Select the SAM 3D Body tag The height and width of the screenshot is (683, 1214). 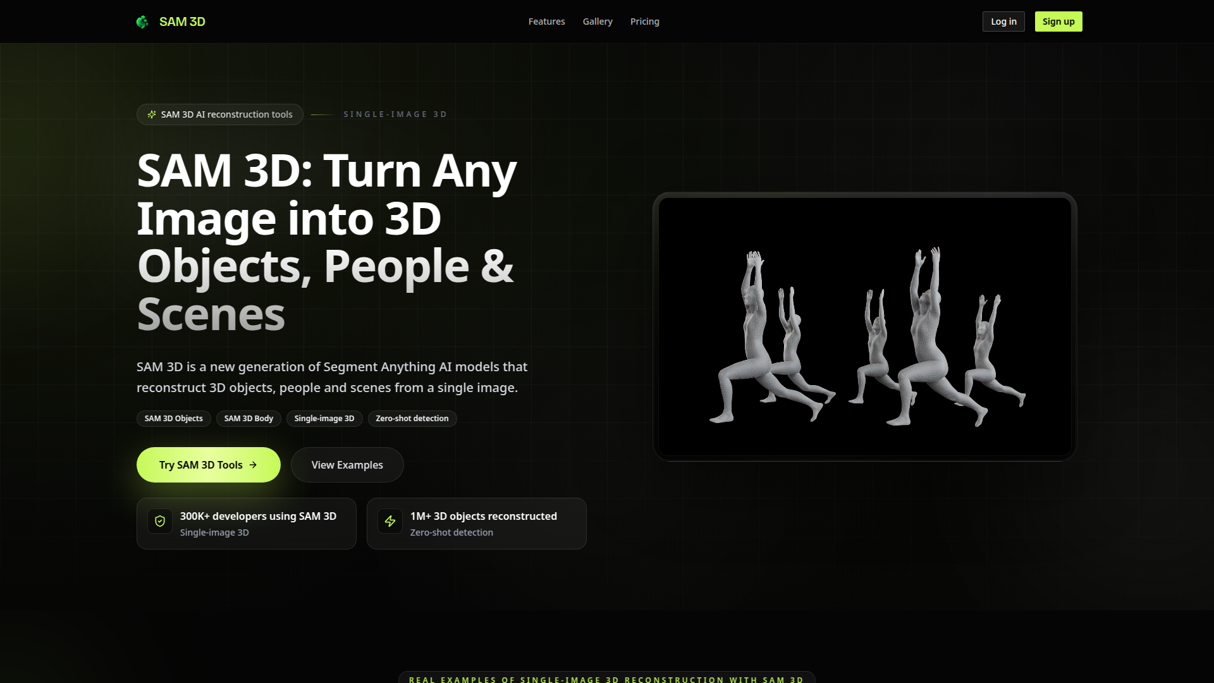click(x=248, y=419)
